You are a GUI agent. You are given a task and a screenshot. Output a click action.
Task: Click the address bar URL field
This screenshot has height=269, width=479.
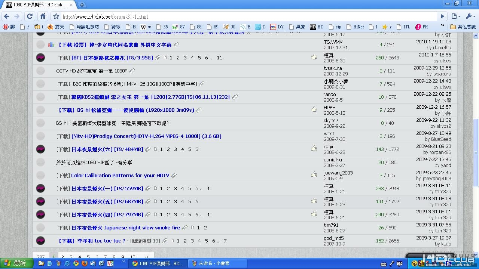click(247, 17)
